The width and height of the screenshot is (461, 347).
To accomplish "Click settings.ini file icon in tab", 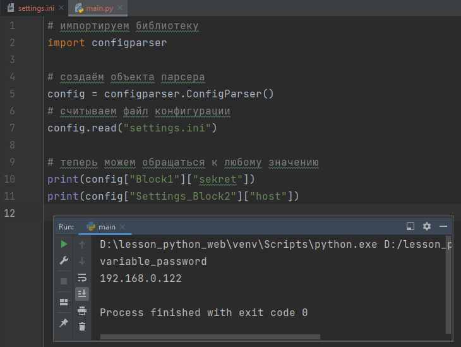I will pyautogui.click(x=11, y=8).
